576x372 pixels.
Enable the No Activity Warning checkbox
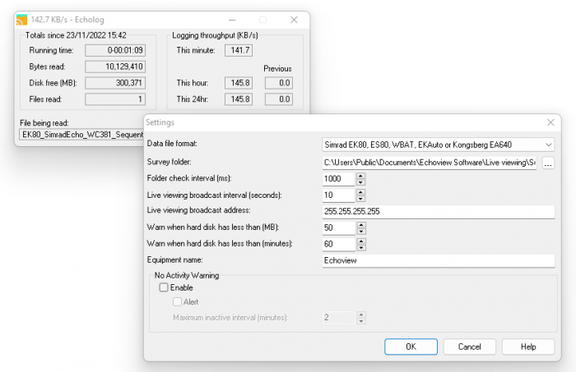(x=164, y=288)
